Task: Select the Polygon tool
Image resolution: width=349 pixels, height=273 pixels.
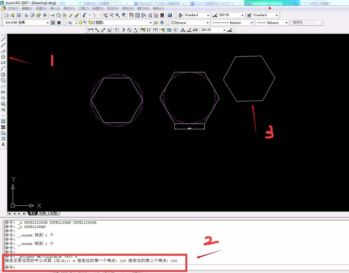Action: (x=3, y=57)
